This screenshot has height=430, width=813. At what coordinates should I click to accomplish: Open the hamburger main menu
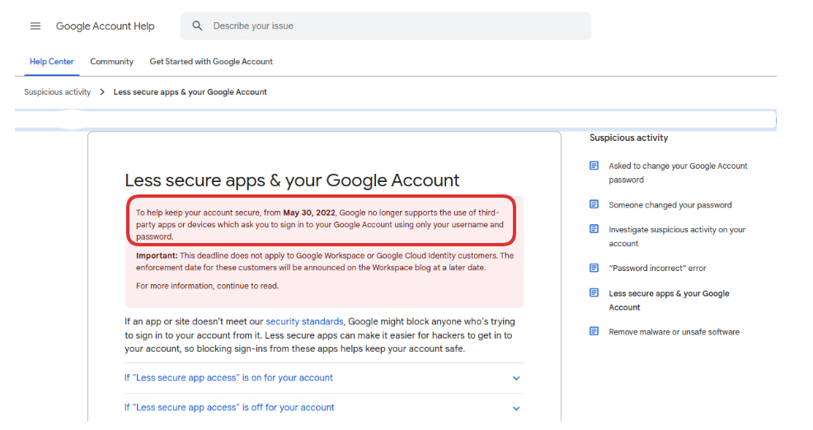click(x=35, y=26)
